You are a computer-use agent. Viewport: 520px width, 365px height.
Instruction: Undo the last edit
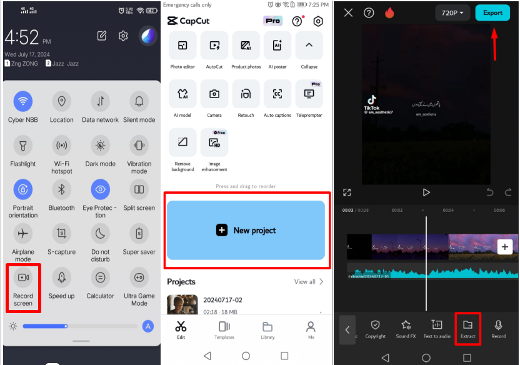tap(489, 192)
